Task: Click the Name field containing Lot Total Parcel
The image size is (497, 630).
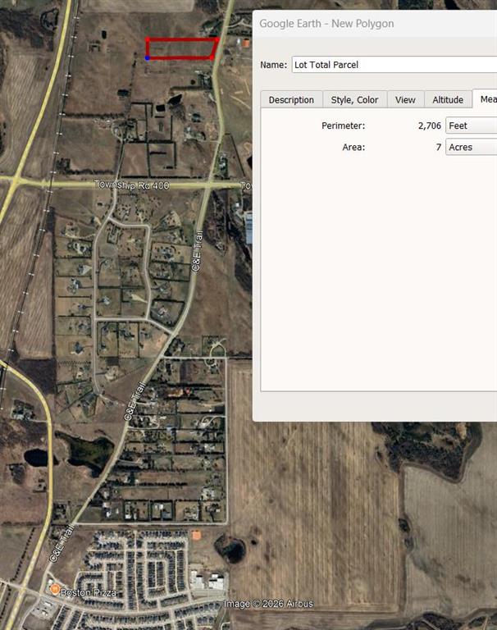Action: pyautogui.click(x=394, y=65)
